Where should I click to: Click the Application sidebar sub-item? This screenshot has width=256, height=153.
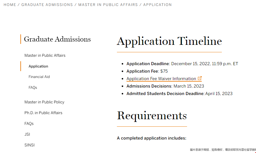coord(38,66)
